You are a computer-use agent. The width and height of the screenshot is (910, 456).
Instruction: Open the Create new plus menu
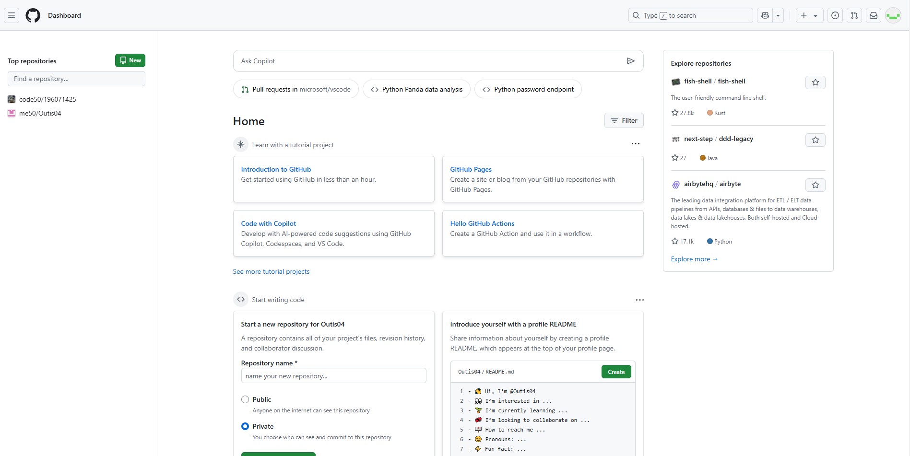click(809, 15)
